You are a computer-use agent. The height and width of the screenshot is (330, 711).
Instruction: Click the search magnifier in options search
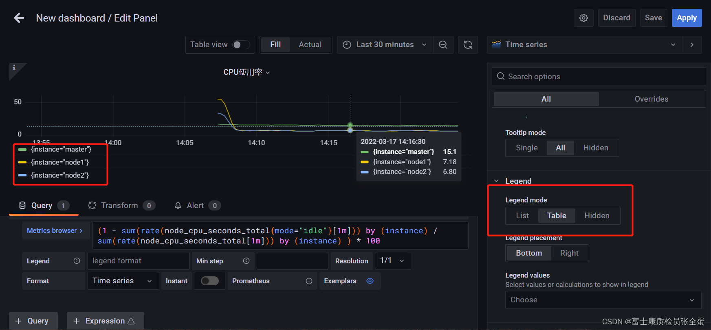(x=501, y=76)
